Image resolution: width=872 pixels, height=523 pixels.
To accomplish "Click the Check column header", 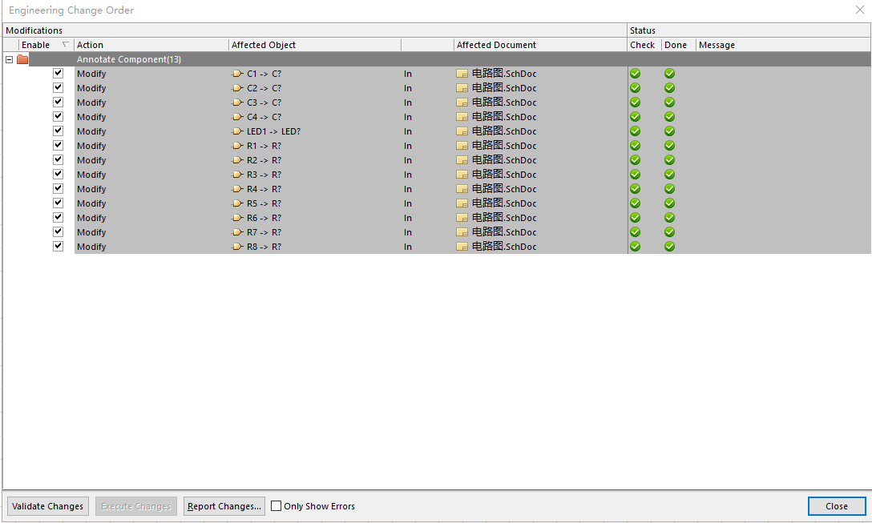I will [644, 45].
